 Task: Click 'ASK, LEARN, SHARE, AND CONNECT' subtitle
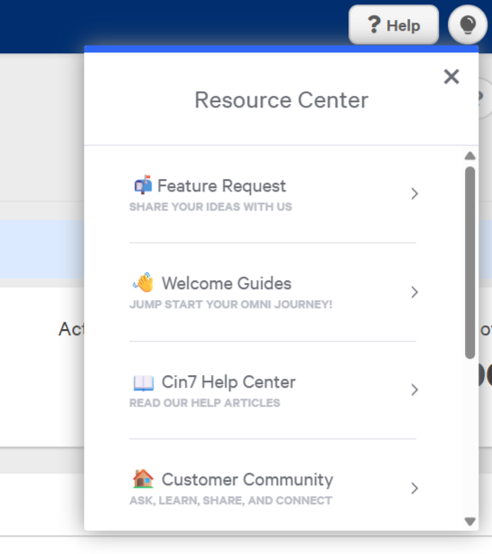pyautogui.click(x=231, y=501)
